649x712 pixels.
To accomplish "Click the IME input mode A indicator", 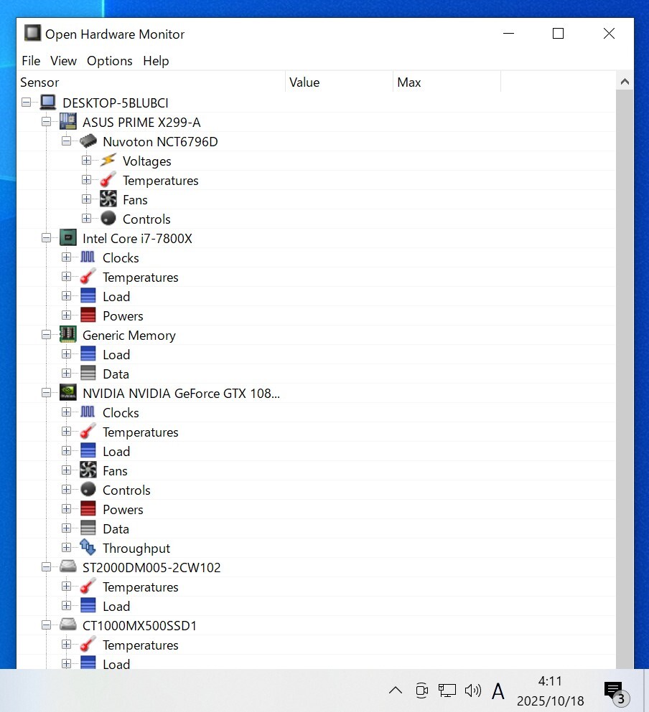I will point(498,691).
